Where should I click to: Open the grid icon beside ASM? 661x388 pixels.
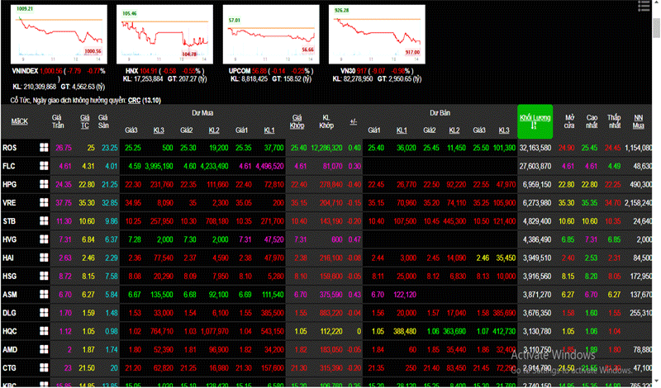click(44, 294)
